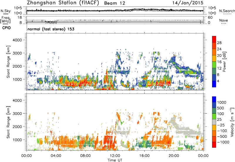This screenshot has height=162, width=235.
Task: Click the "2000" tick on power panel
Action: point(17,66)
